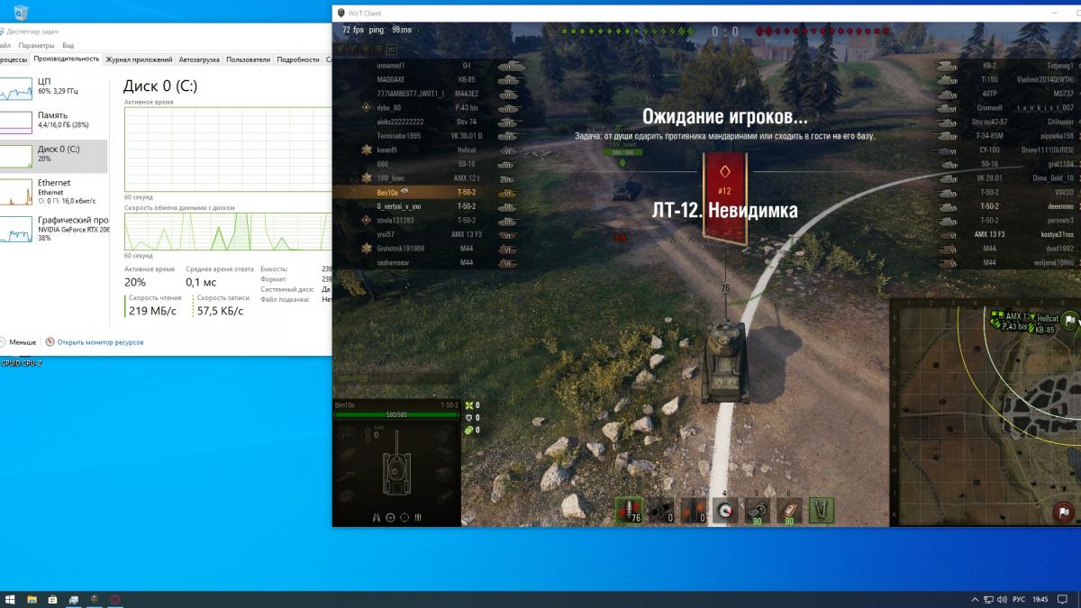Click the red flag icon on minimap
The width and height of the screenshot is (1081, 608).
point(1063,513)
